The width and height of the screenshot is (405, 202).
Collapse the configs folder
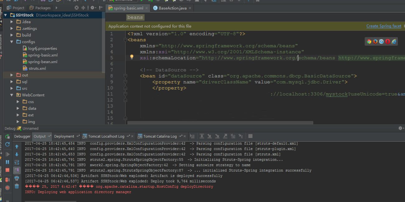tap(12, 42)
